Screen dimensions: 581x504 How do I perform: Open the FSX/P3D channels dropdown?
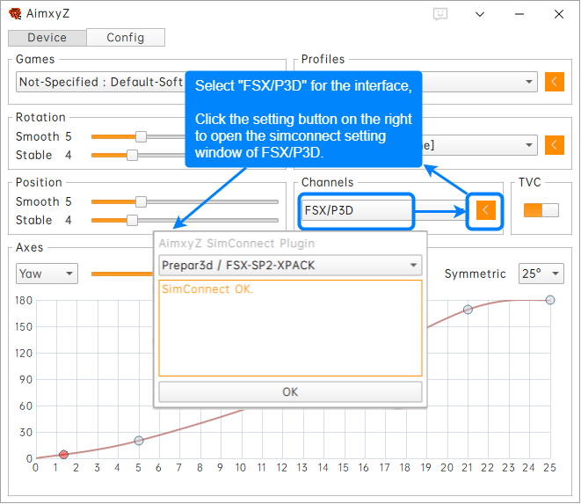[x=356, y=211]
